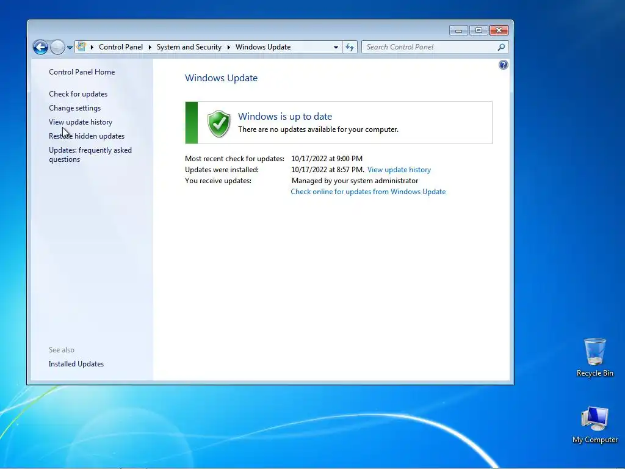Click the green shield checkmark icon
The width and height of the screenshot is (625, 469).
coord(219,123)
